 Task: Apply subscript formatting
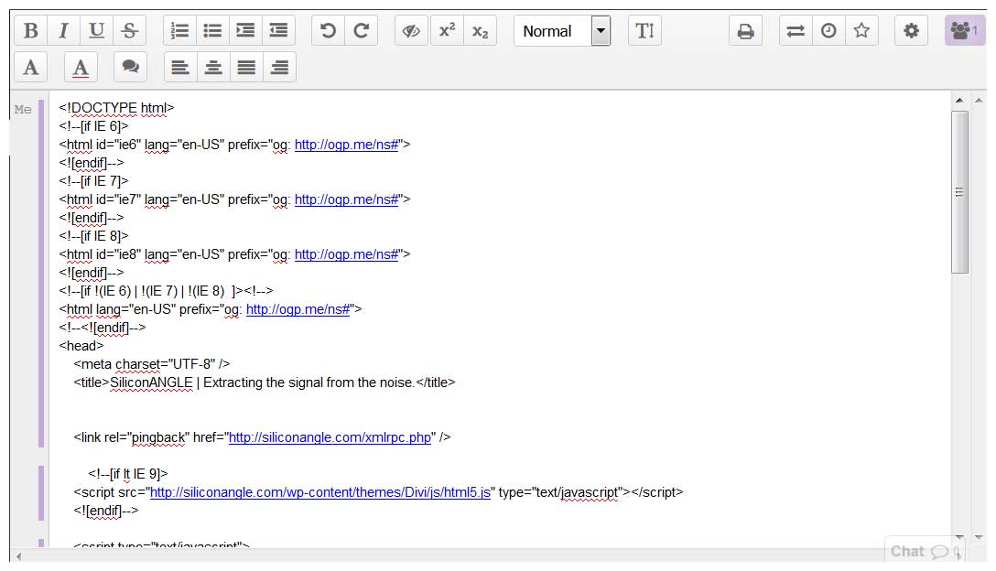(x=481, y=30)
